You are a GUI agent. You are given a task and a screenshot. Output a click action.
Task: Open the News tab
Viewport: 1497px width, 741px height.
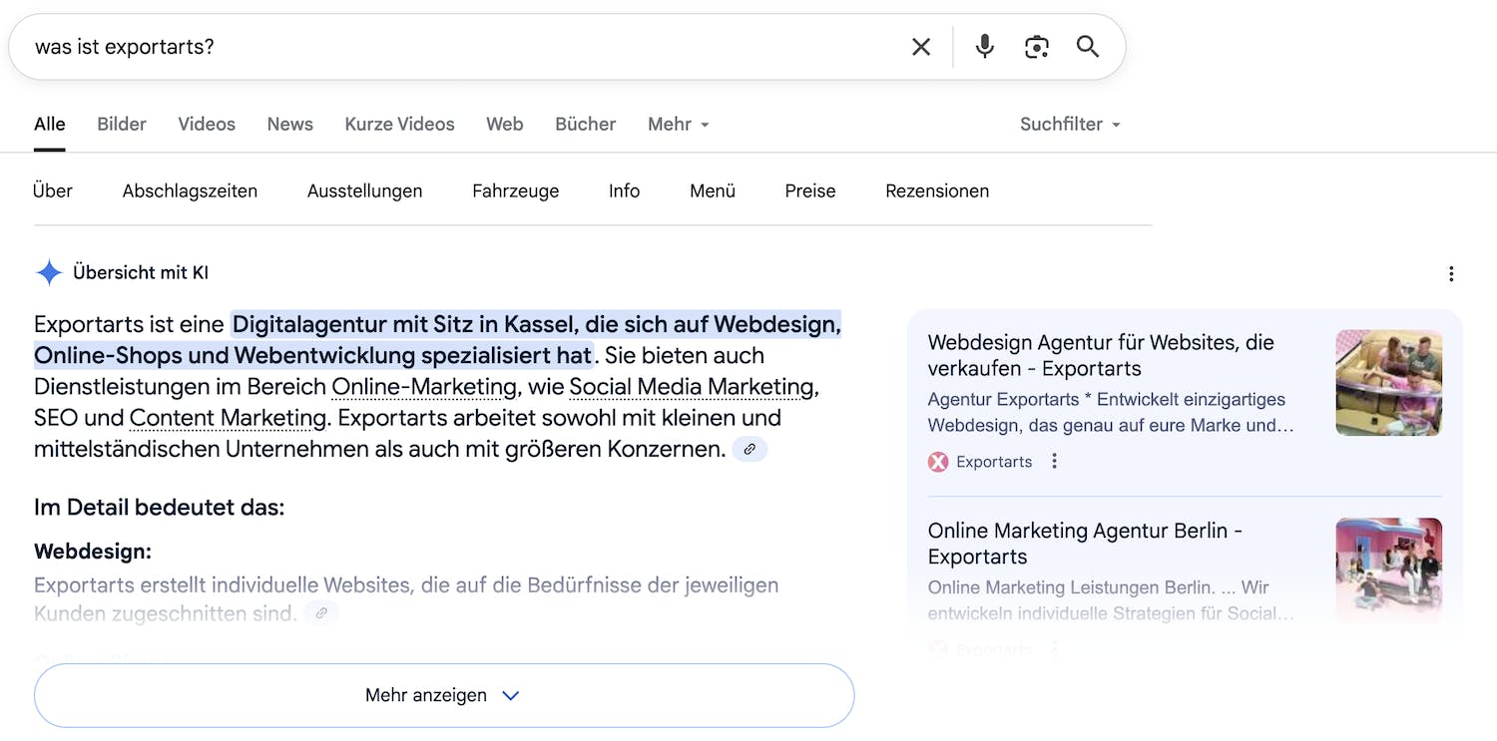(x=290, y=124)
